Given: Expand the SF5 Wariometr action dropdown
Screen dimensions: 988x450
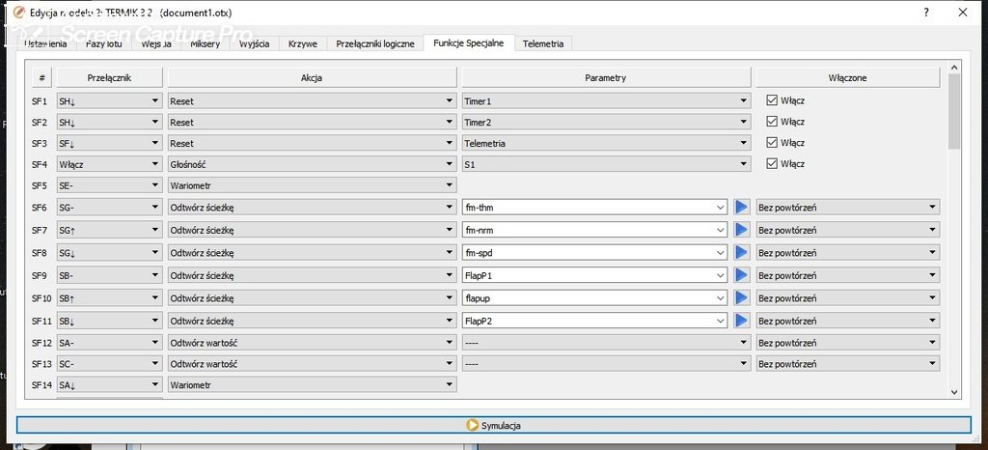Looking at the screenshot, I should [x=312, y=185].
